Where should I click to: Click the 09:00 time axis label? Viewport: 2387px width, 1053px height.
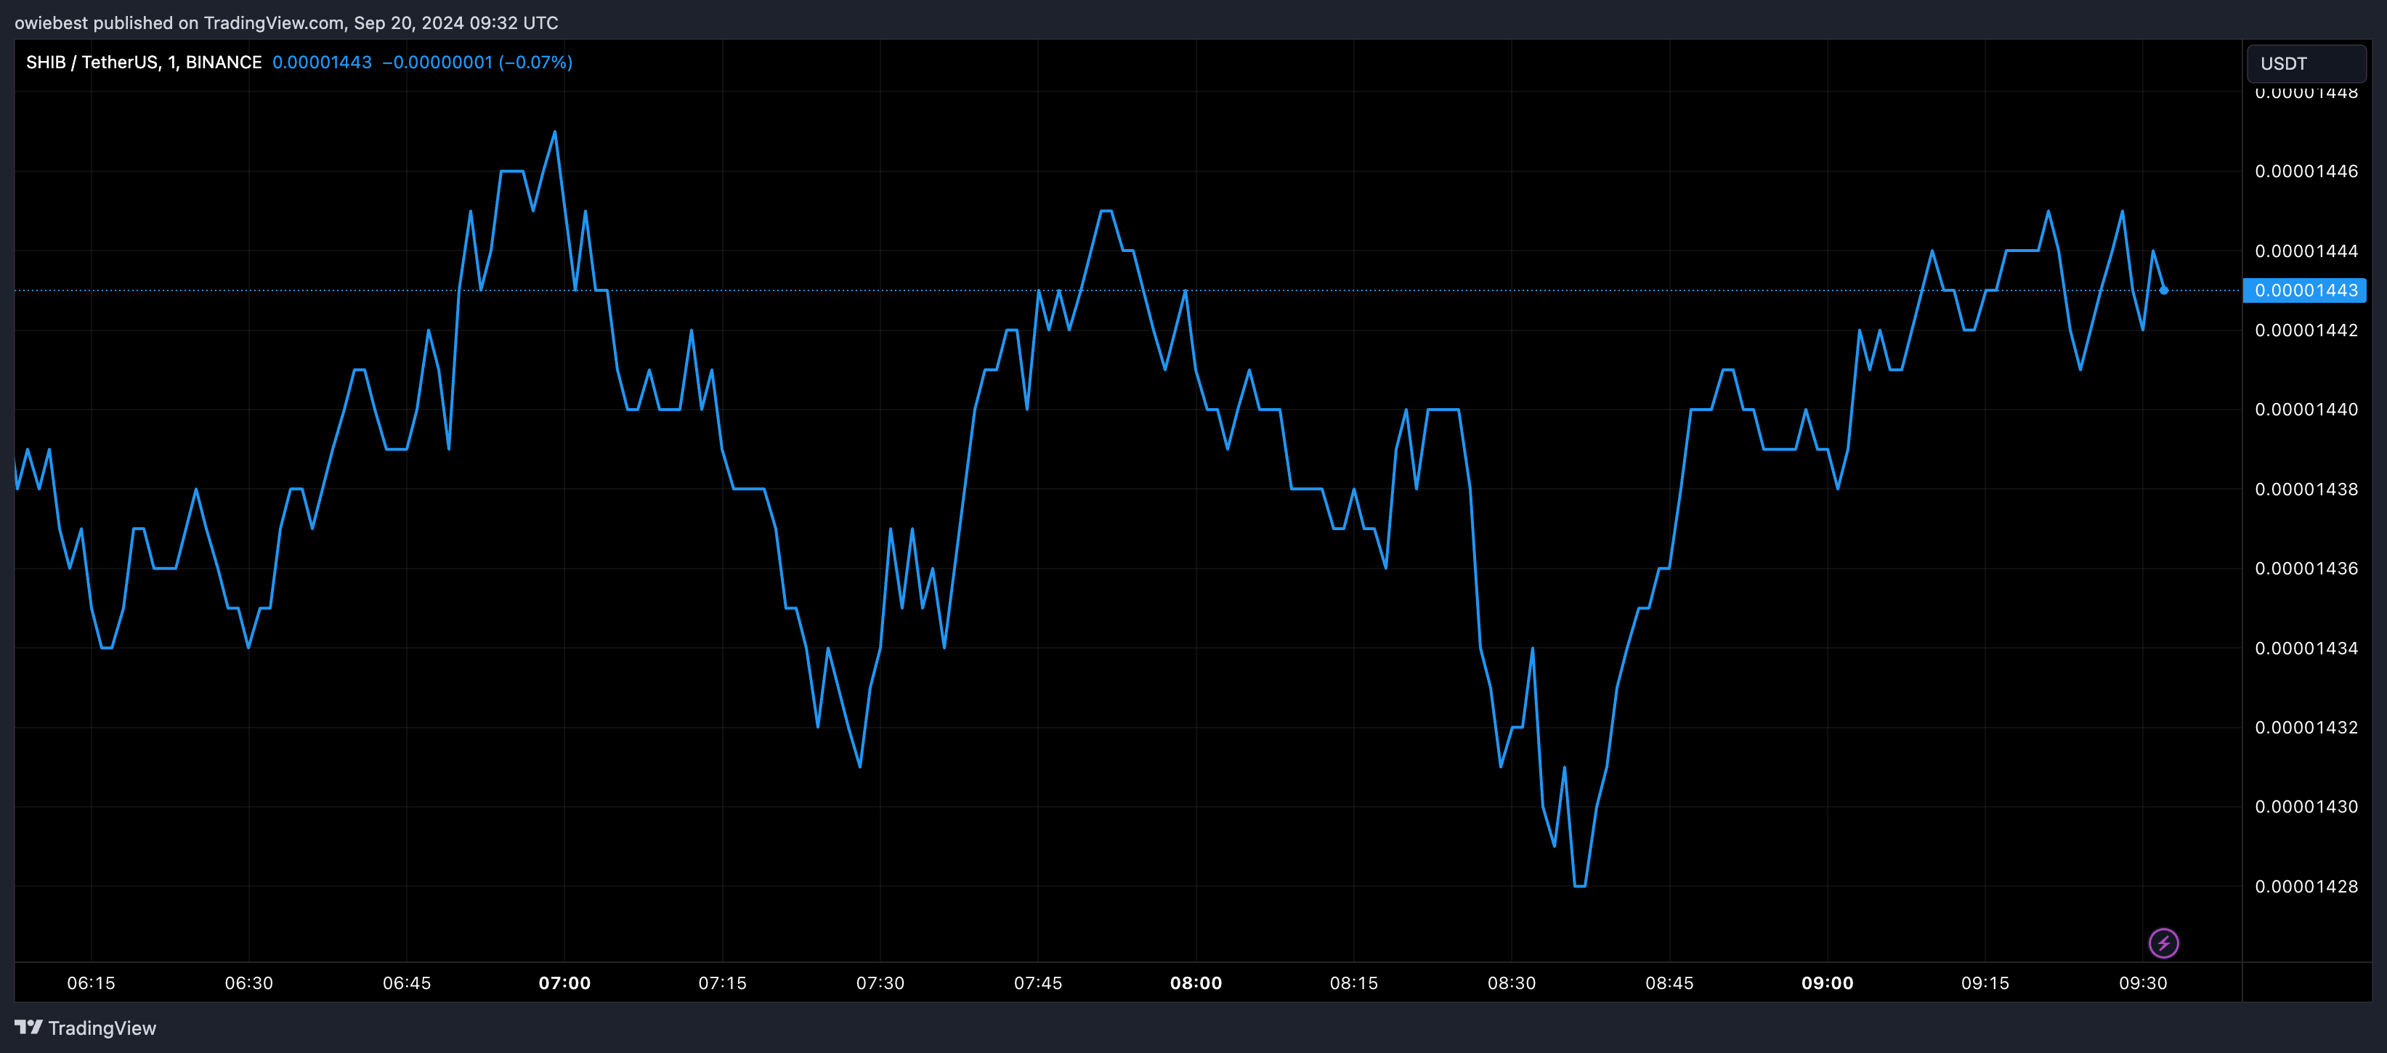coord(1826,983)
